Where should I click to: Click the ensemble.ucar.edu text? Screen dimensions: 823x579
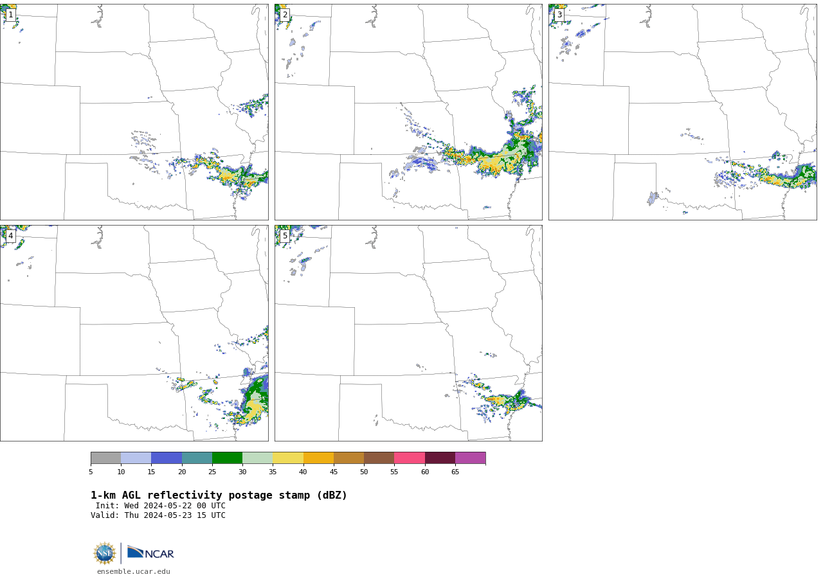tap(134, 571)
